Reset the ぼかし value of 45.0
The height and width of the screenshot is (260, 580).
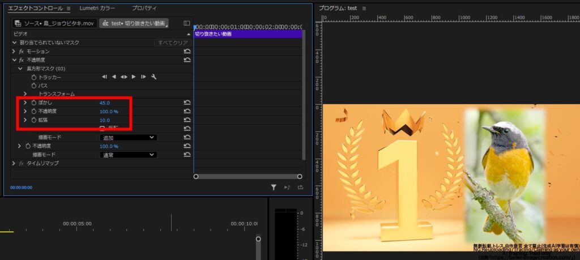[187, 103]
